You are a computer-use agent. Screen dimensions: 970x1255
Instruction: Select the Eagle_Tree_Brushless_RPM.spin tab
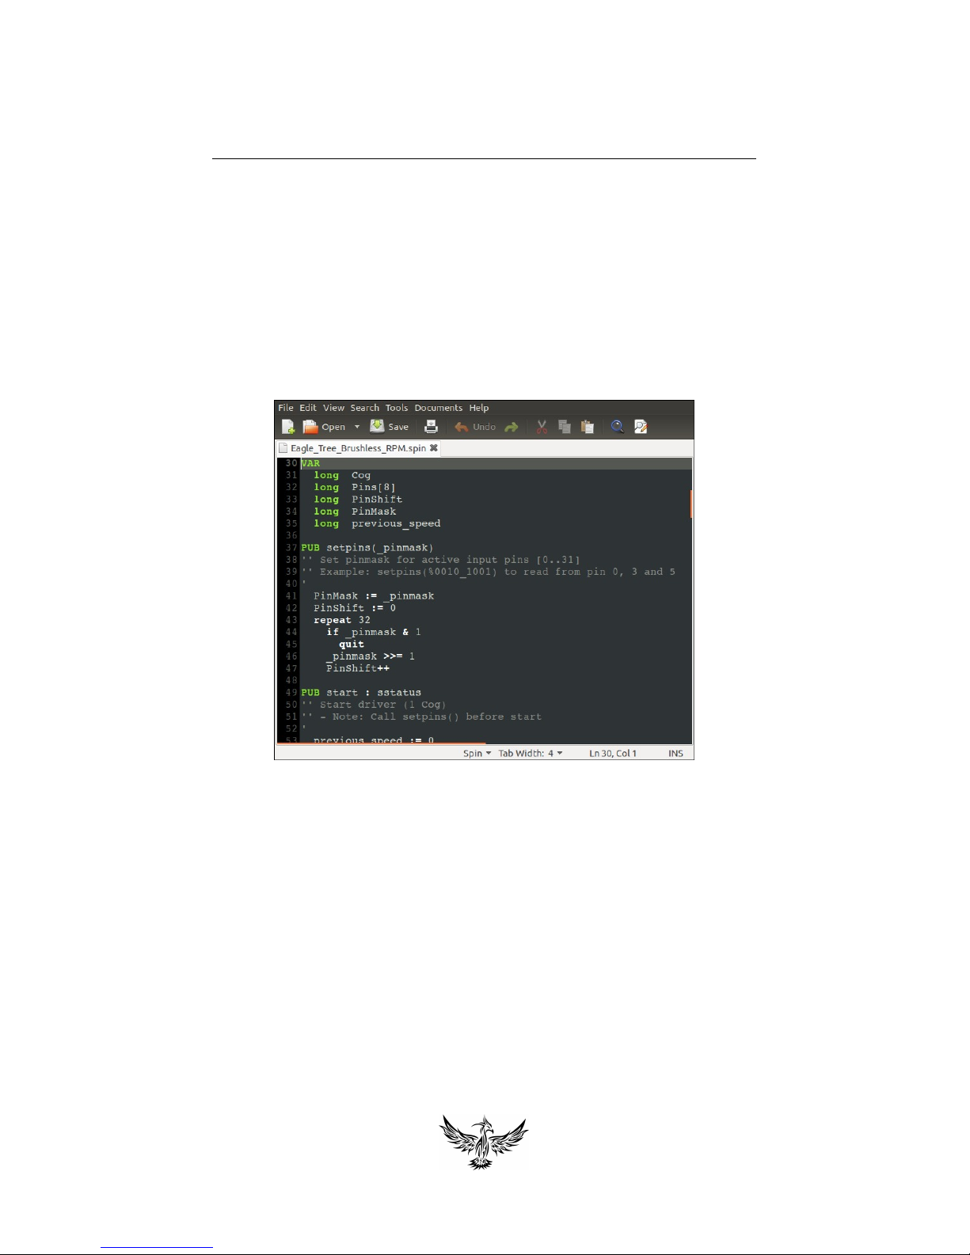[x=358, y=448]
